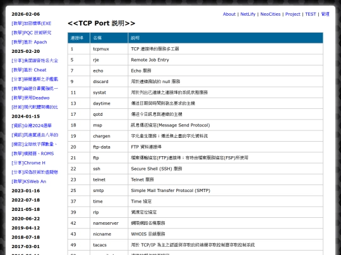Select the 'nicname' name cell
Image resolution: width=341 pixels, height=255 pixels.
(109, 234)
